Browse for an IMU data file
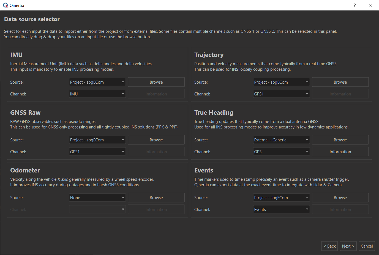The height and width of the screenshot is (255, 379). pyautogui.click(x=156, y=82)
